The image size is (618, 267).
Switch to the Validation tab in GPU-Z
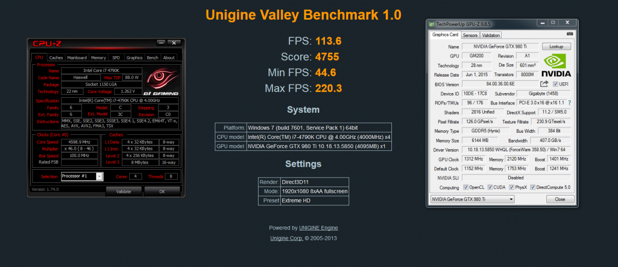[491, 35]
